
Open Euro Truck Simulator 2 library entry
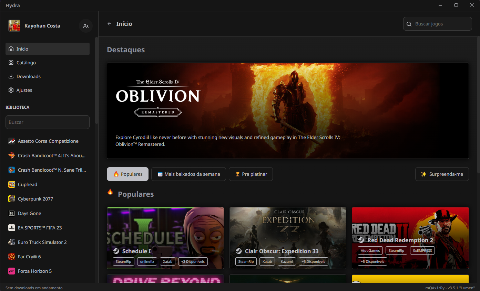[x=48, y=242]
